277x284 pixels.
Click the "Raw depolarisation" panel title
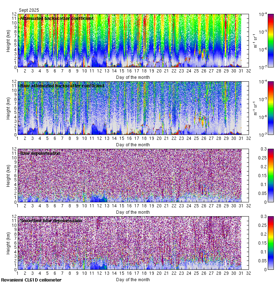pos(40,153)
